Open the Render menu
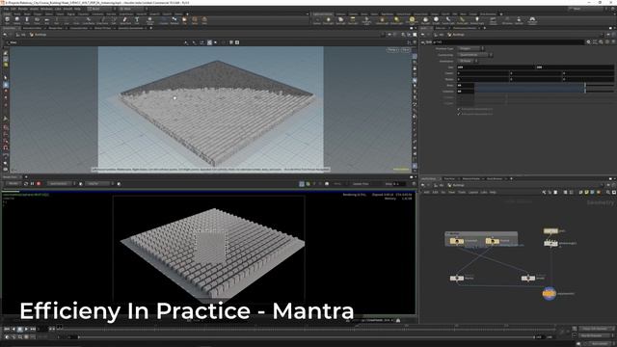 (23, 9)
